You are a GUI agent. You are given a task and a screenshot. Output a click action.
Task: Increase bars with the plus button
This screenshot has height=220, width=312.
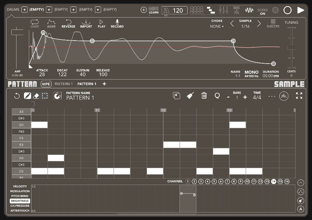245,97
